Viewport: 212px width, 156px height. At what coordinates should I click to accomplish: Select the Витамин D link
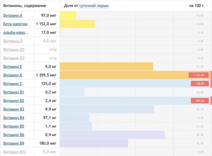pos(13,41)
